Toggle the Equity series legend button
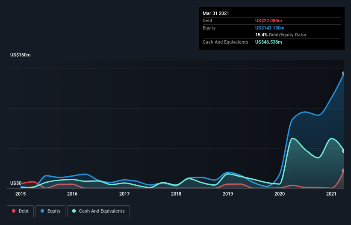 tap(50, 211)
